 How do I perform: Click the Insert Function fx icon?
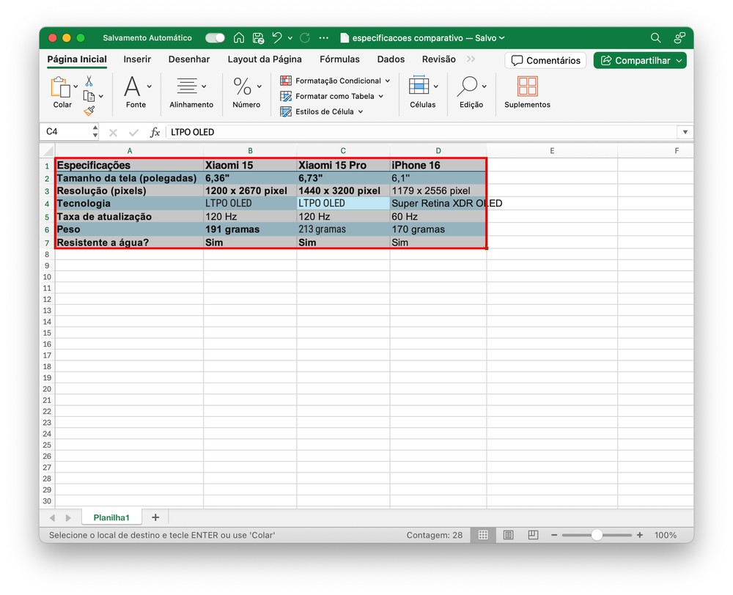pos(155,133)
